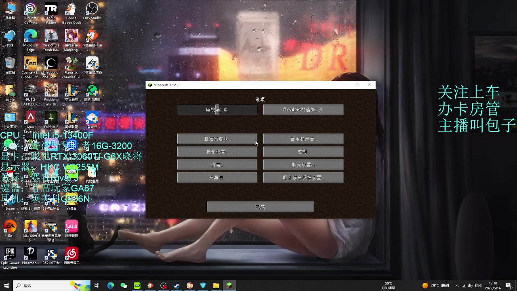Image resolution: width=517 pixels, height=291 pixels.
Task: Select Steam desktop shortcut
Action: [10, 202]
